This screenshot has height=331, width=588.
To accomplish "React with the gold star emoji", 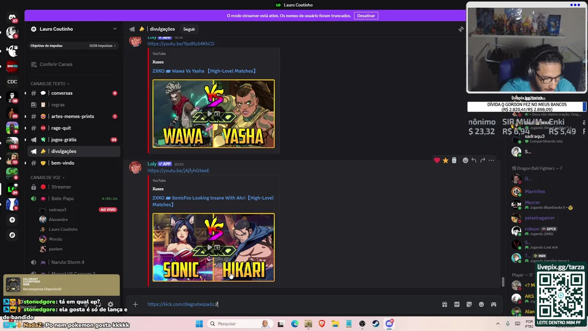I will pos(446,160).
